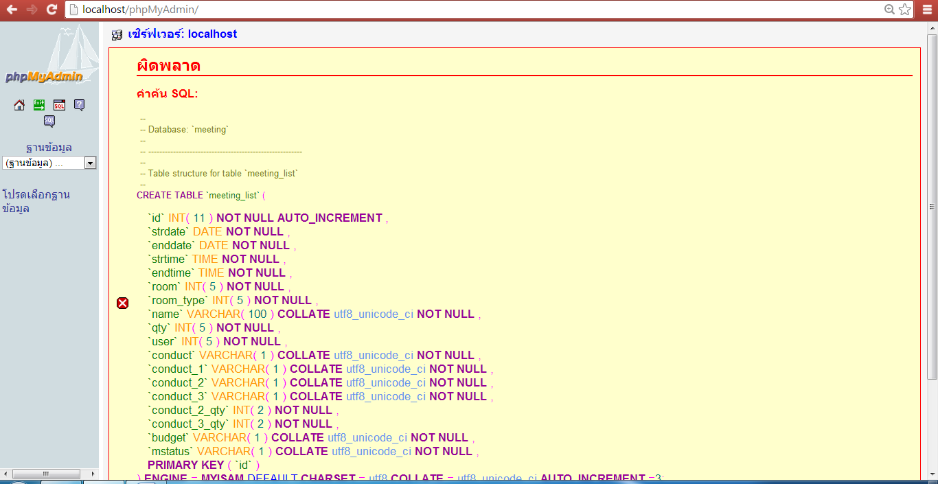Click the `conduct_2_qty` INT( 2 ) line
The width and height of the screenshot is (938, 484).
(x=243, y=410)
